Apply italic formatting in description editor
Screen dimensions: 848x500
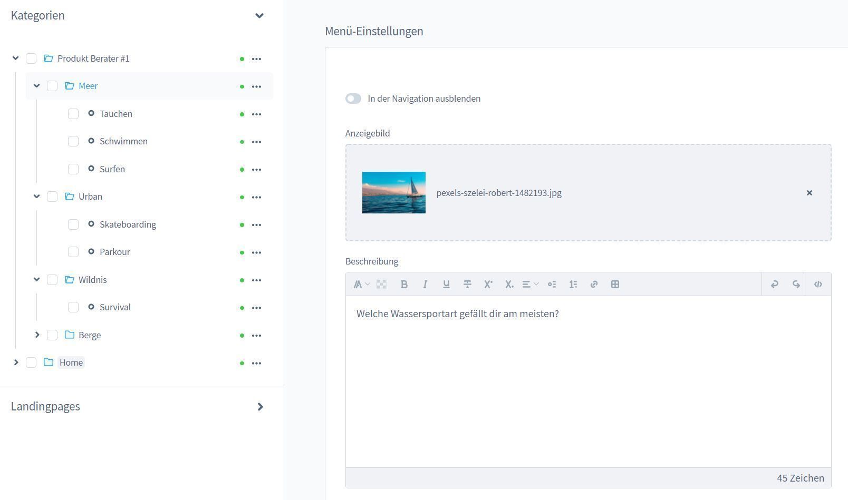425,285
